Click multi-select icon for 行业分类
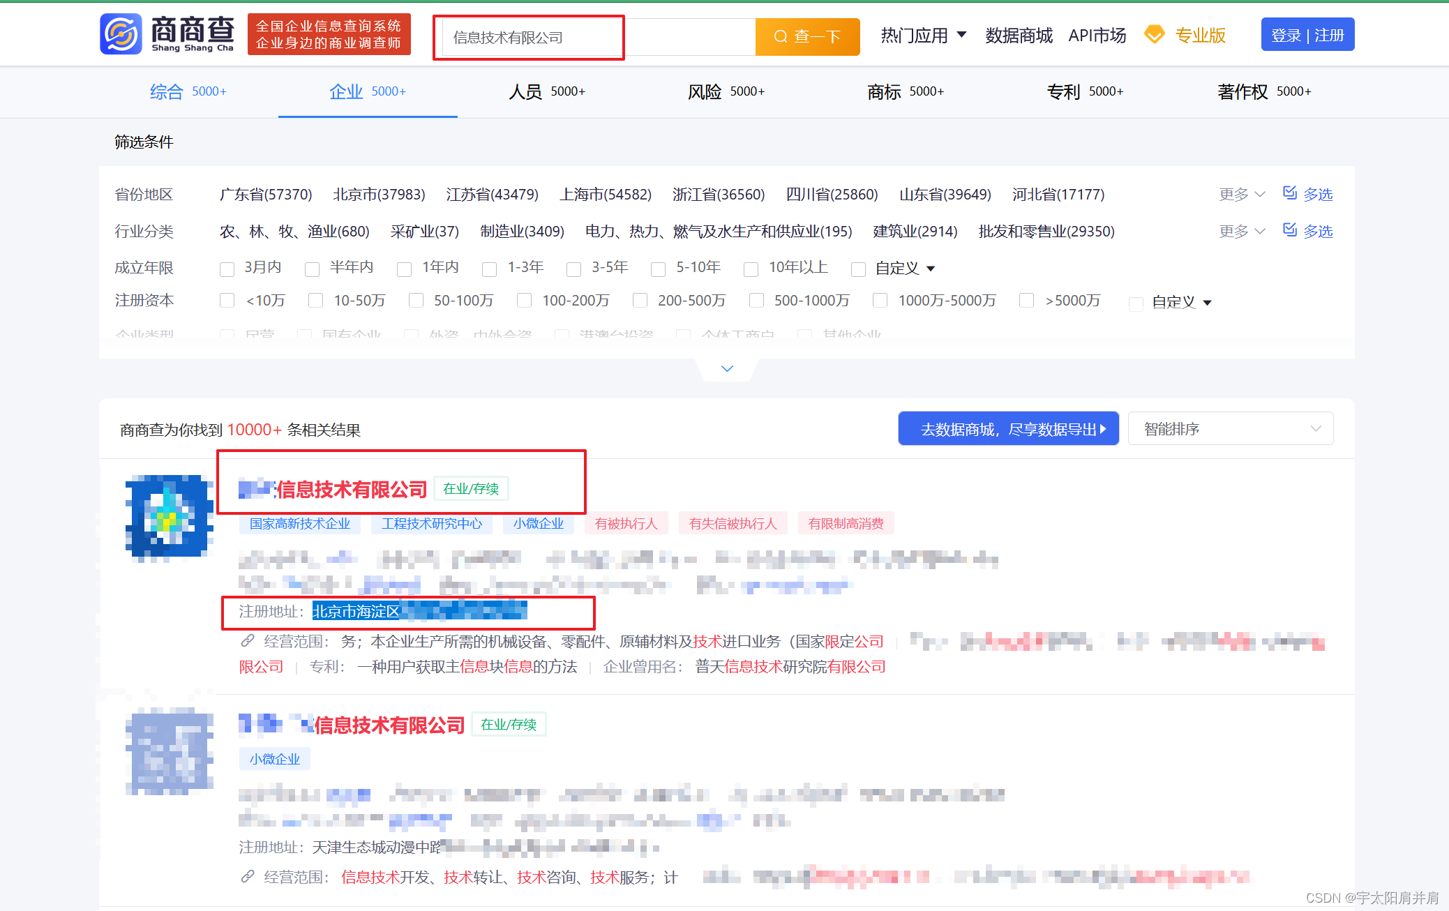Image resolution: width=1449 pixels, height=911 pixels. click(x=1290, y=229)
